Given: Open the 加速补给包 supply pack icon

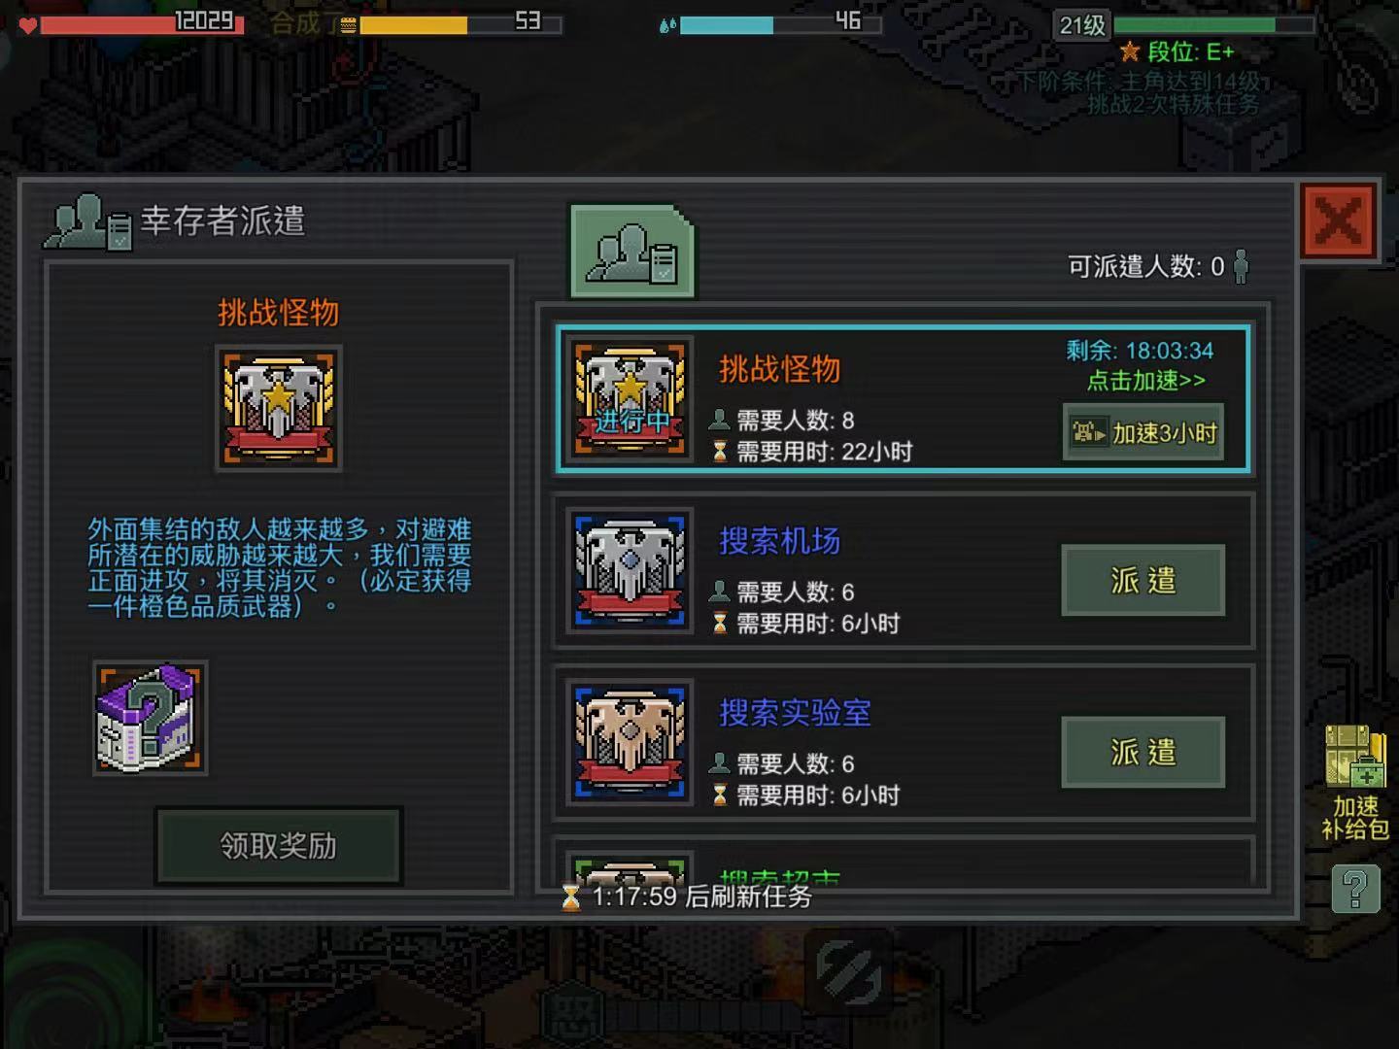Looking at the screenshot, I should 1355,782.
